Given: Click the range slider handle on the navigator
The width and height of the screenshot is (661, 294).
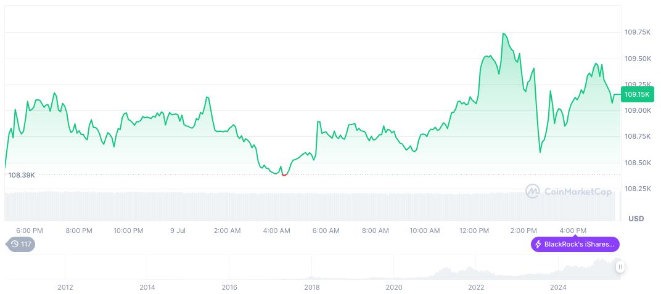Looking at the screenshot, I should (x=620, y=267).
